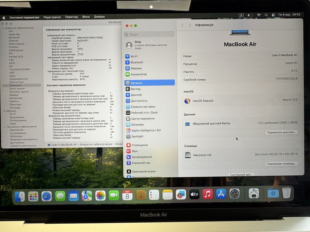Open Maps app in Dock
Image resolution: width=310 pixels, height=232 pixels.
pos(87,196)
